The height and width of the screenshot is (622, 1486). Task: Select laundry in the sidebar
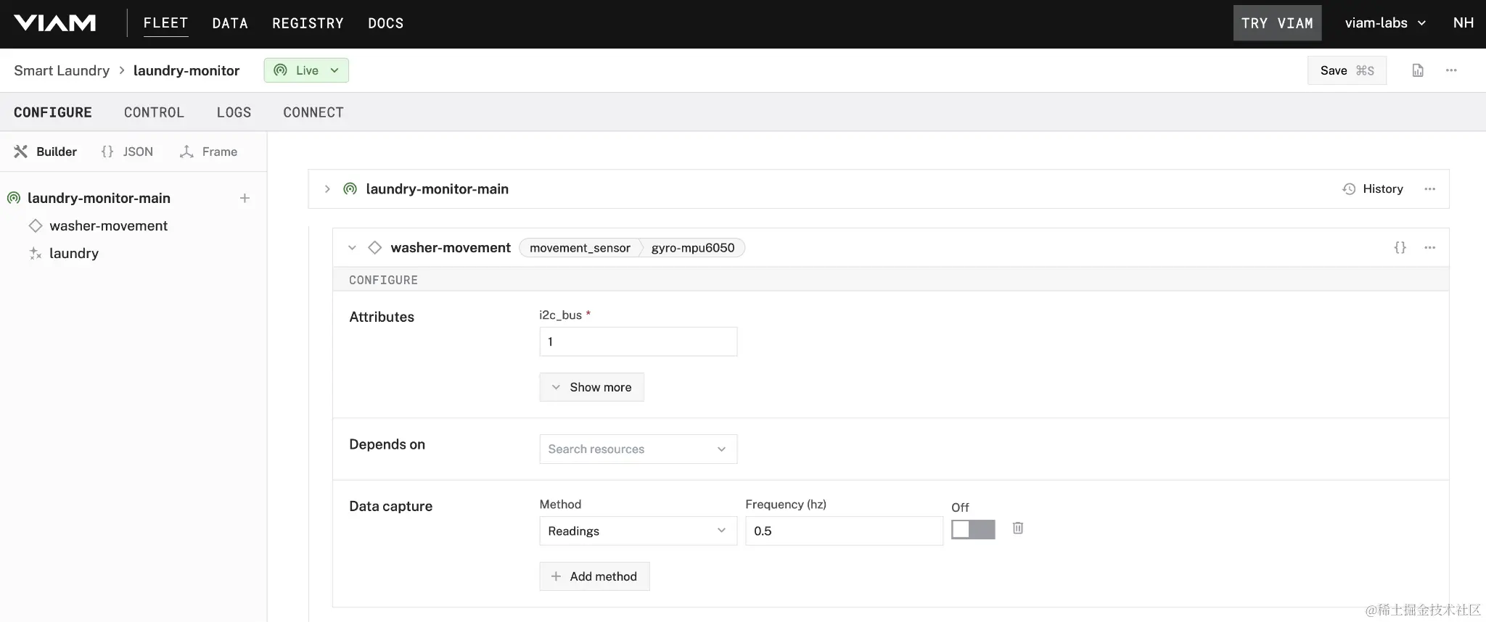[74, 253]
